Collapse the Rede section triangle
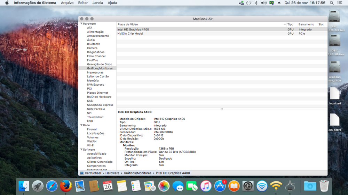The height and width of the screenshot is (195, 348). (81, 125)
